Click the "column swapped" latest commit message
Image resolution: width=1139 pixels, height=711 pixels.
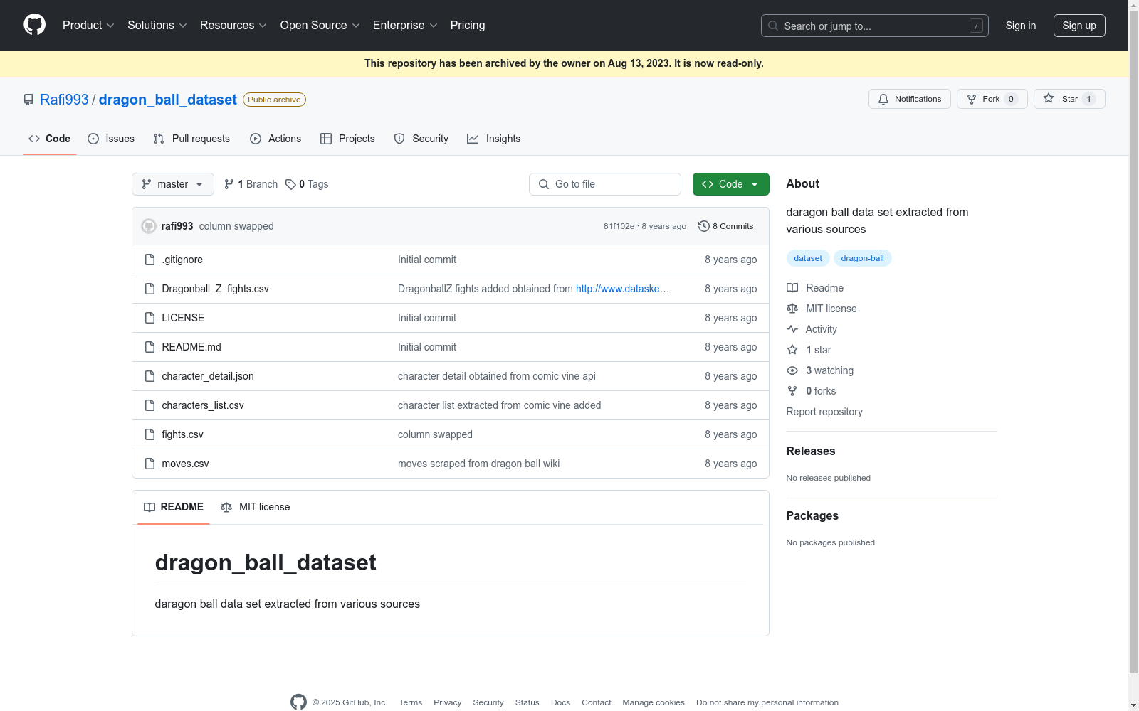pyautogui.click(x=236, y=226)
